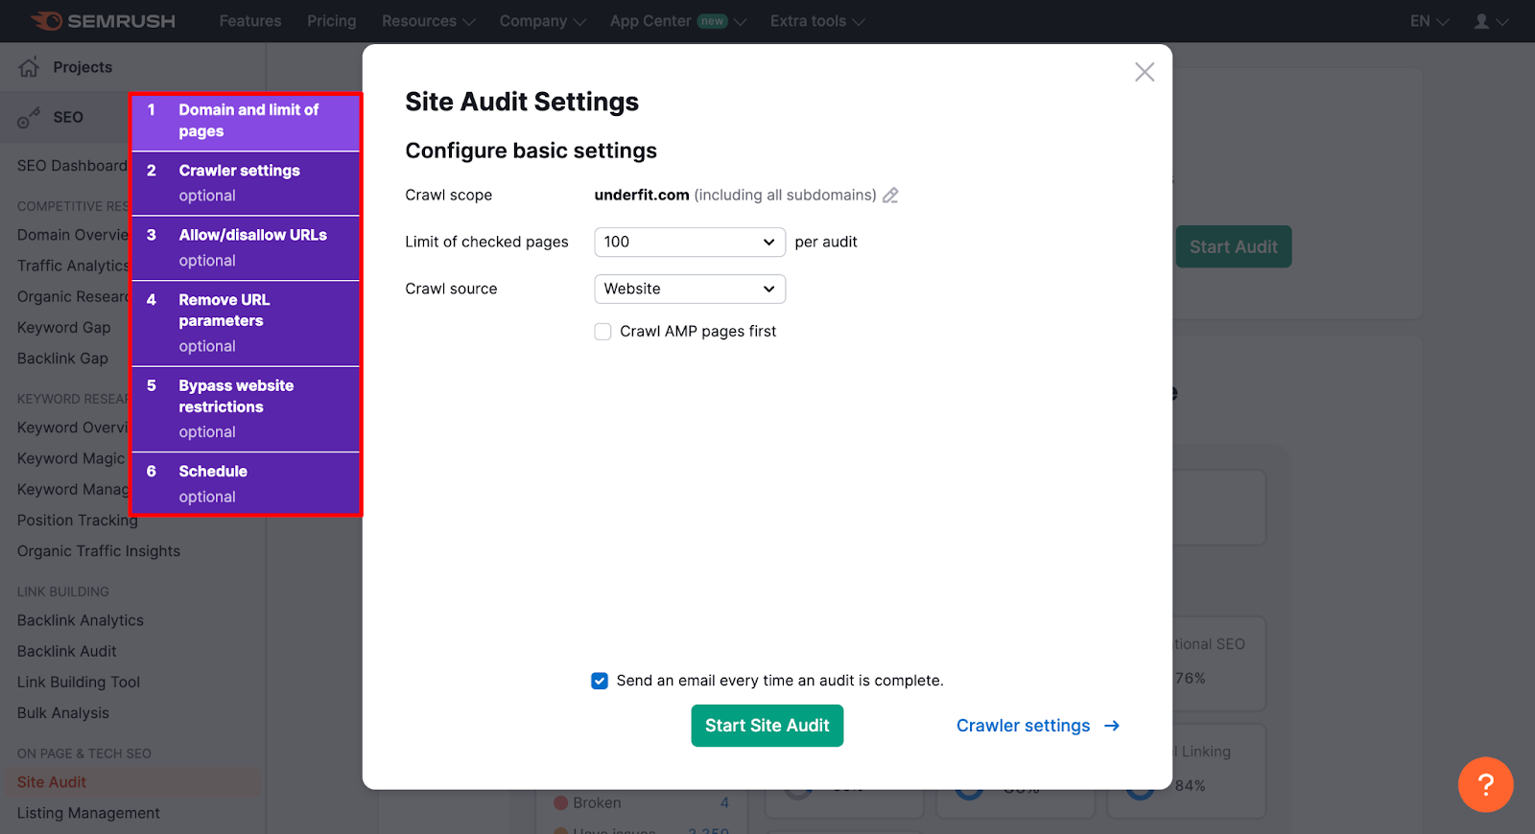
Task: Click the background Start Audit button
Action: 1233,246
